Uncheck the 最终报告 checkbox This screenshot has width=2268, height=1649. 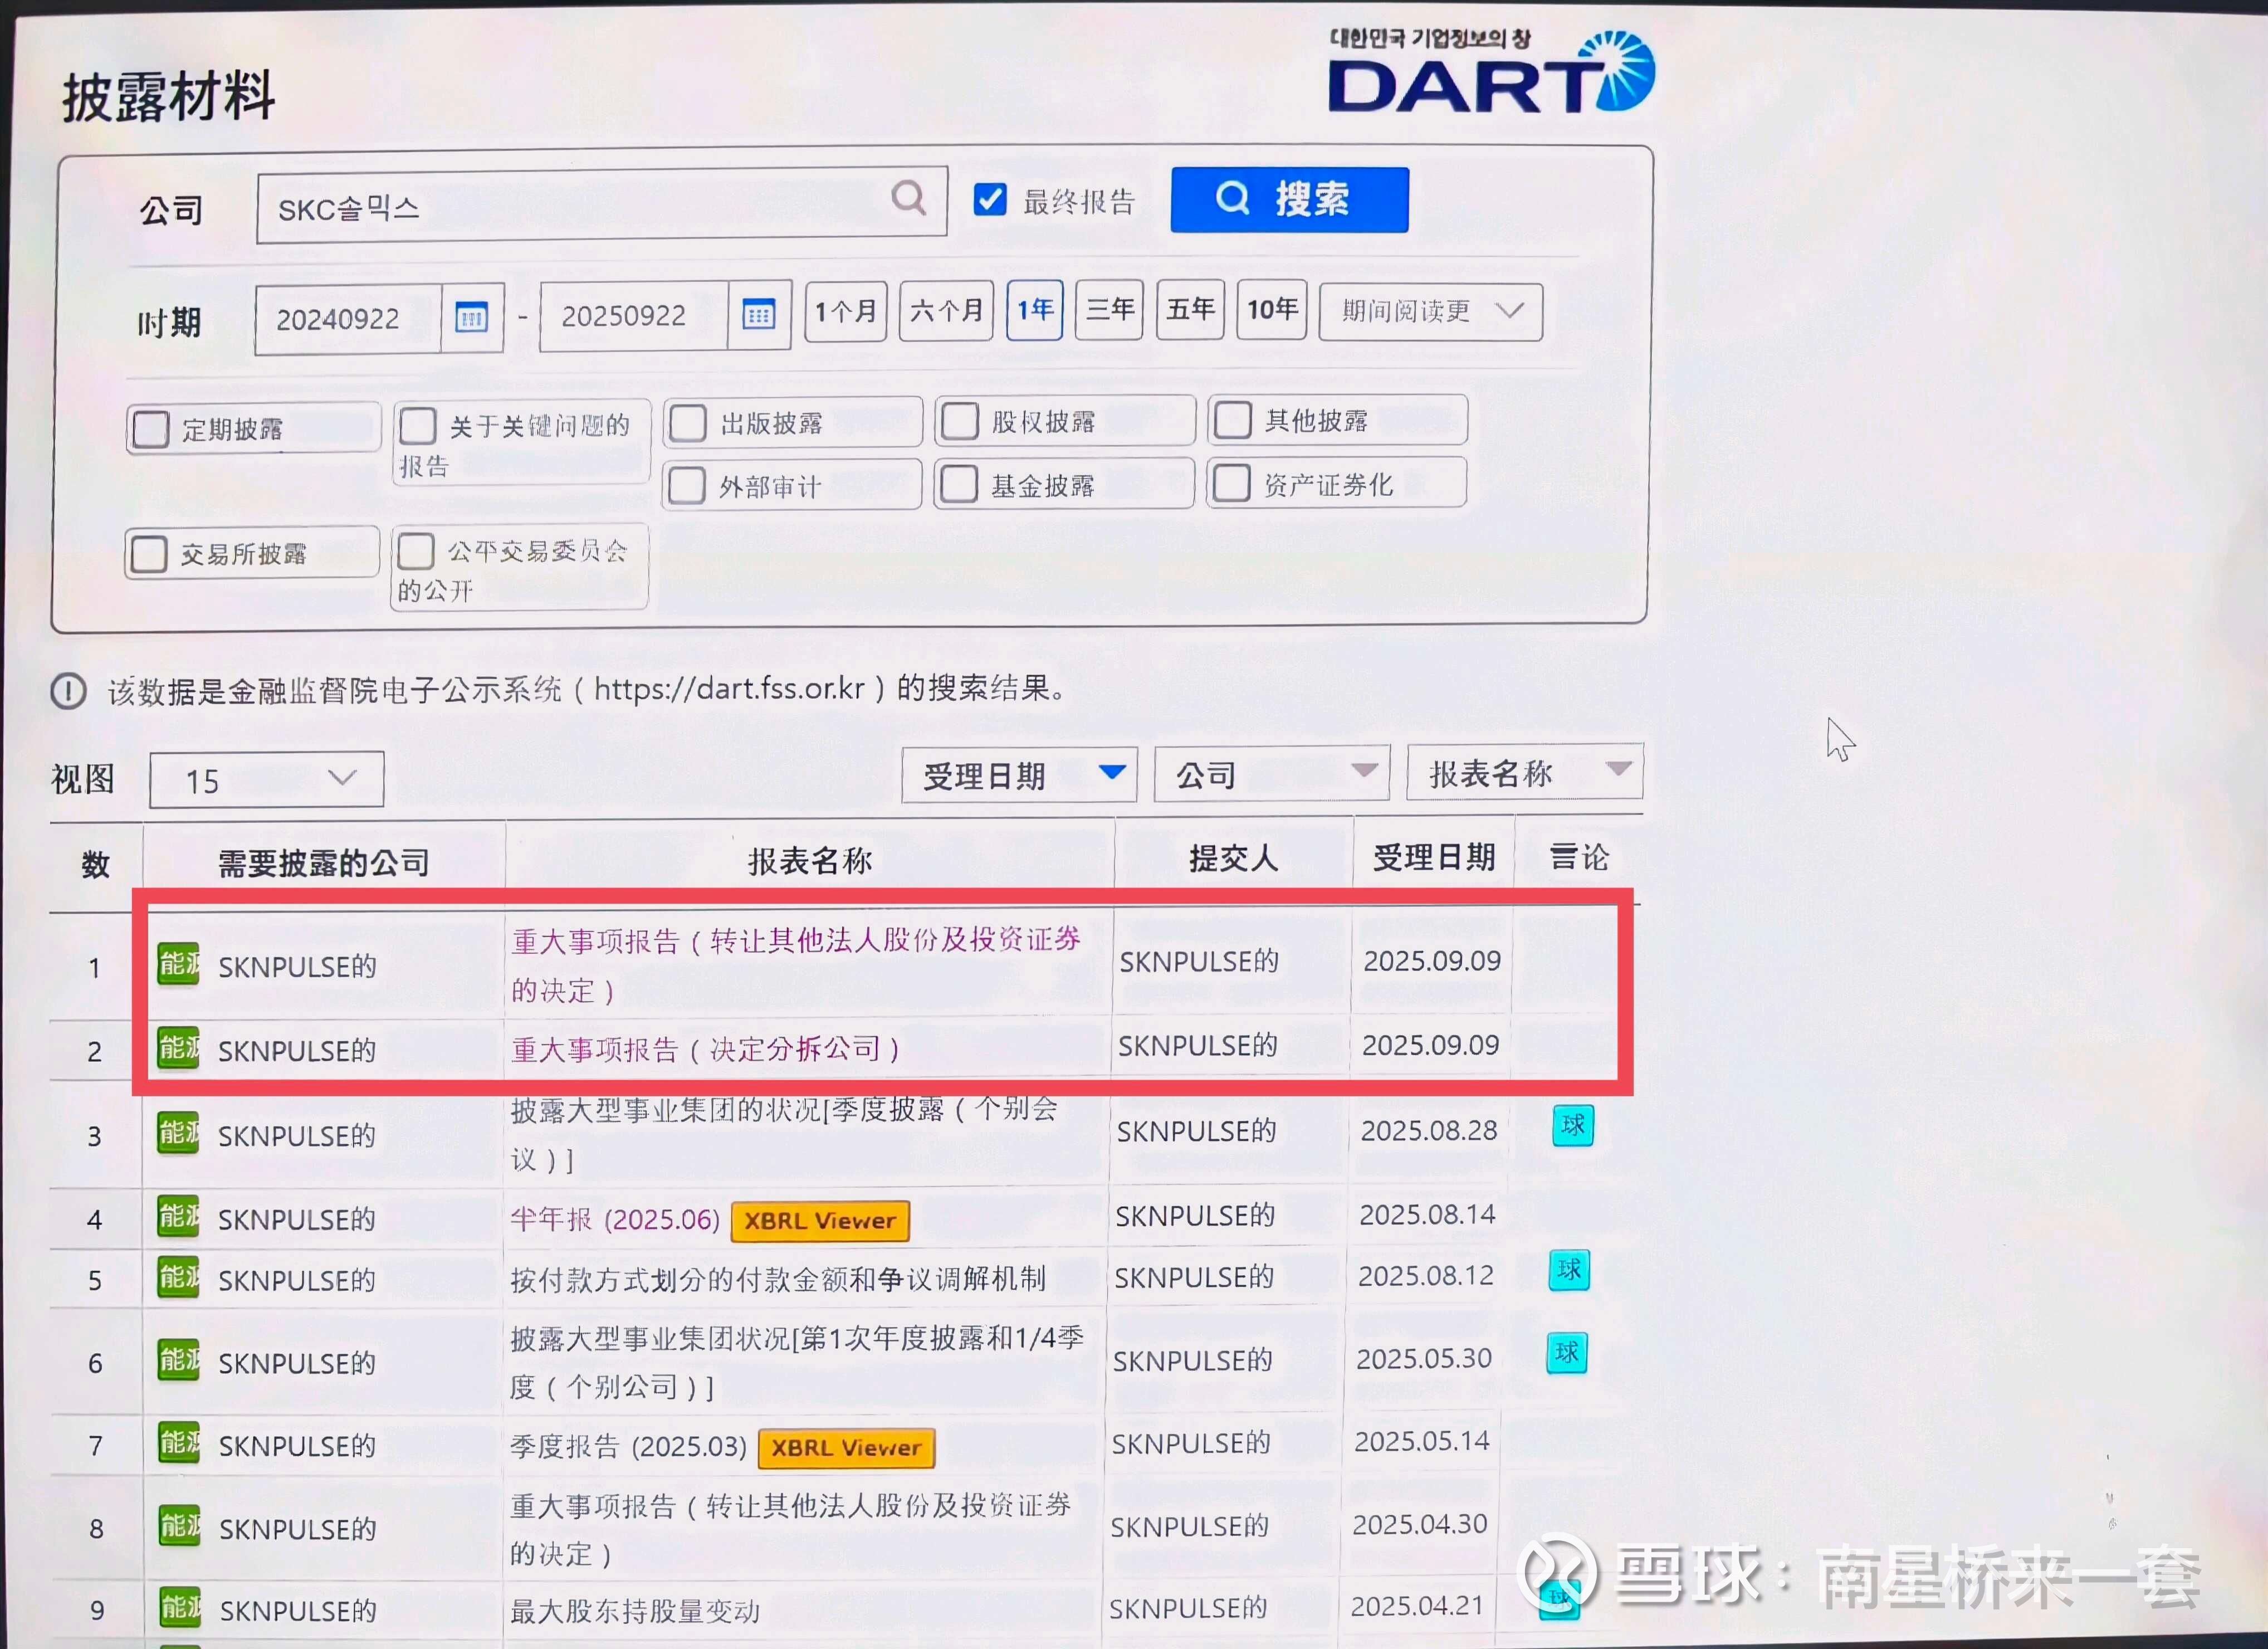tap(990, 200)
